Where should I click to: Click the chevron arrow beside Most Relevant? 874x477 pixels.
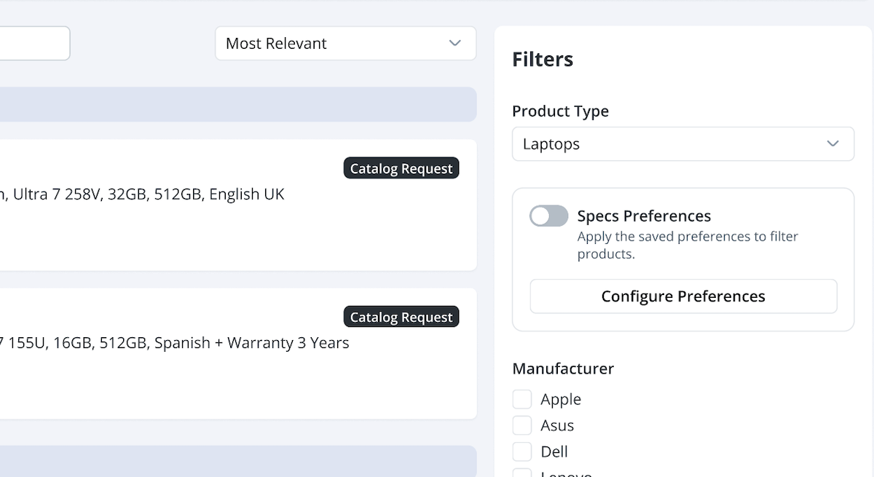455,44
